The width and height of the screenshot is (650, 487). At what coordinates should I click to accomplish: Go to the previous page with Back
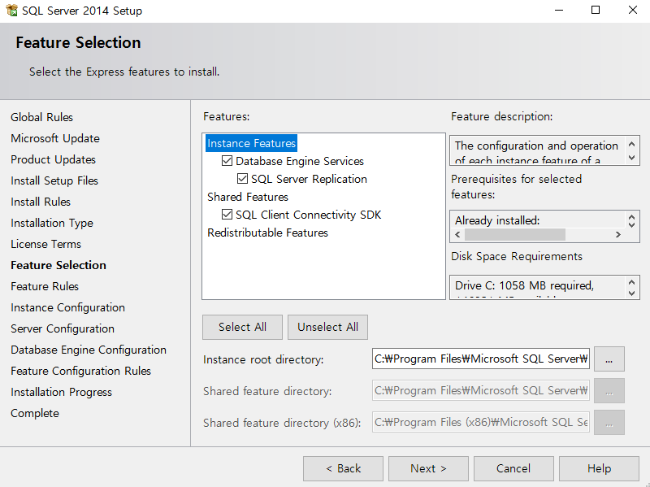click(343, 468)
